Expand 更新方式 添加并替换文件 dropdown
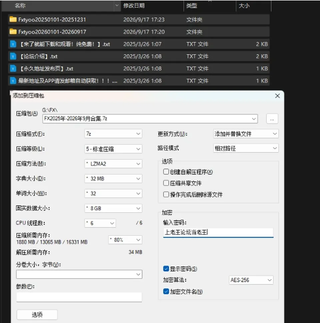The height and width of the screenshot is (323, 320). [x=246, y=134]
